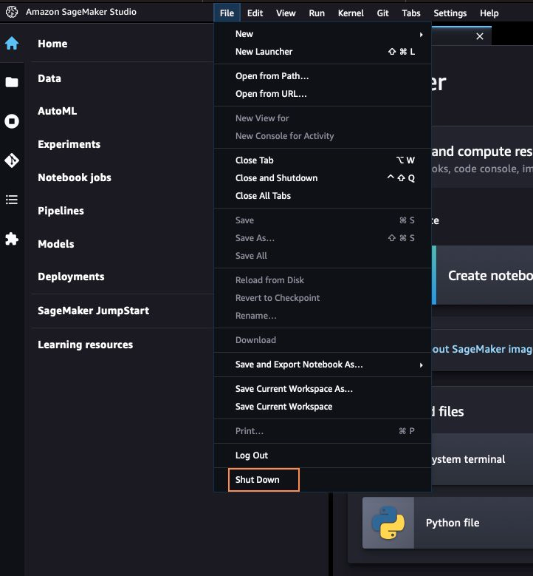
Task: Open the table of contents list icon
Action: (12, 200)
